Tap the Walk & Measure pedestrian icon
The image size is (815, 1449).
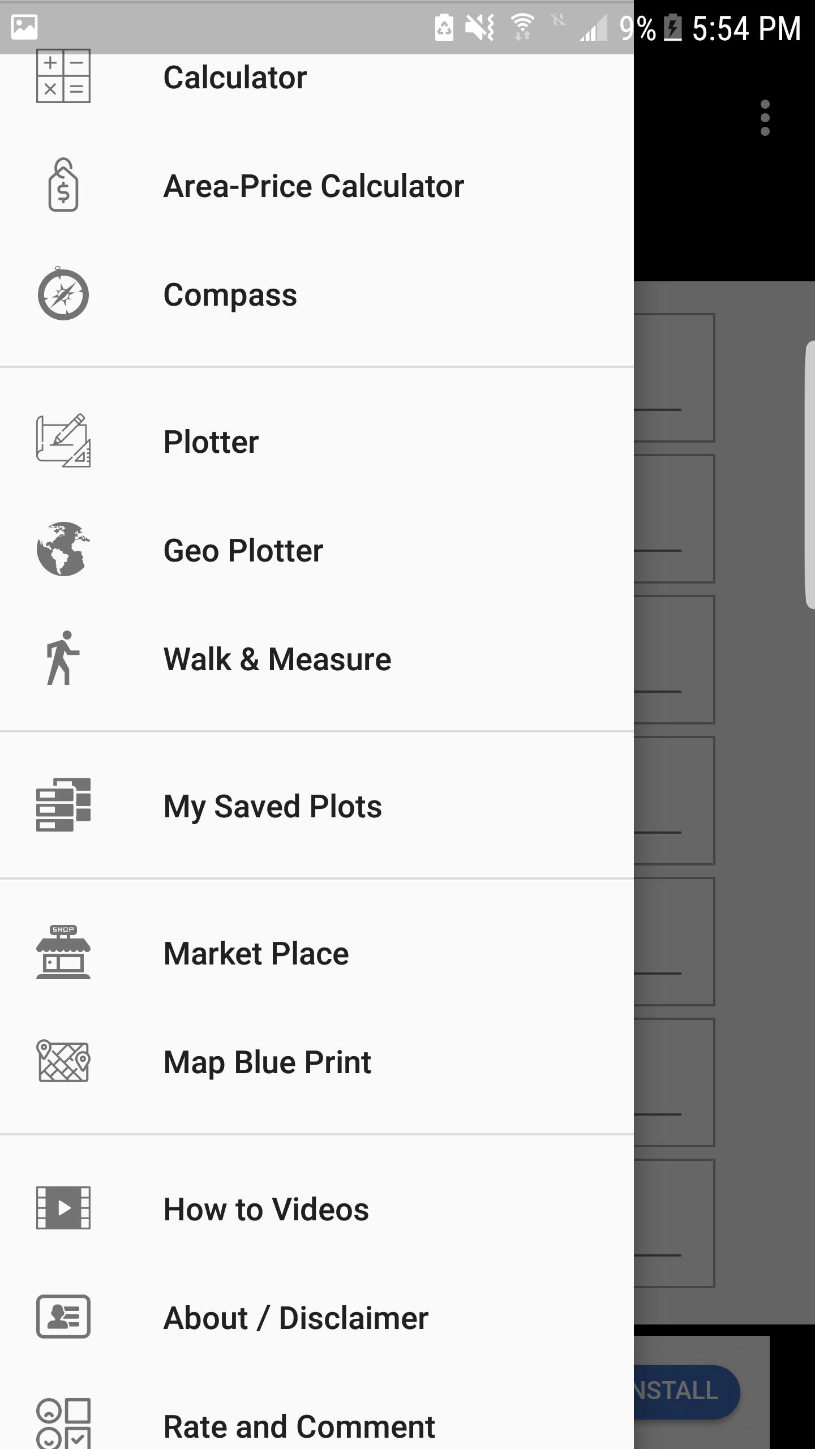63,658
